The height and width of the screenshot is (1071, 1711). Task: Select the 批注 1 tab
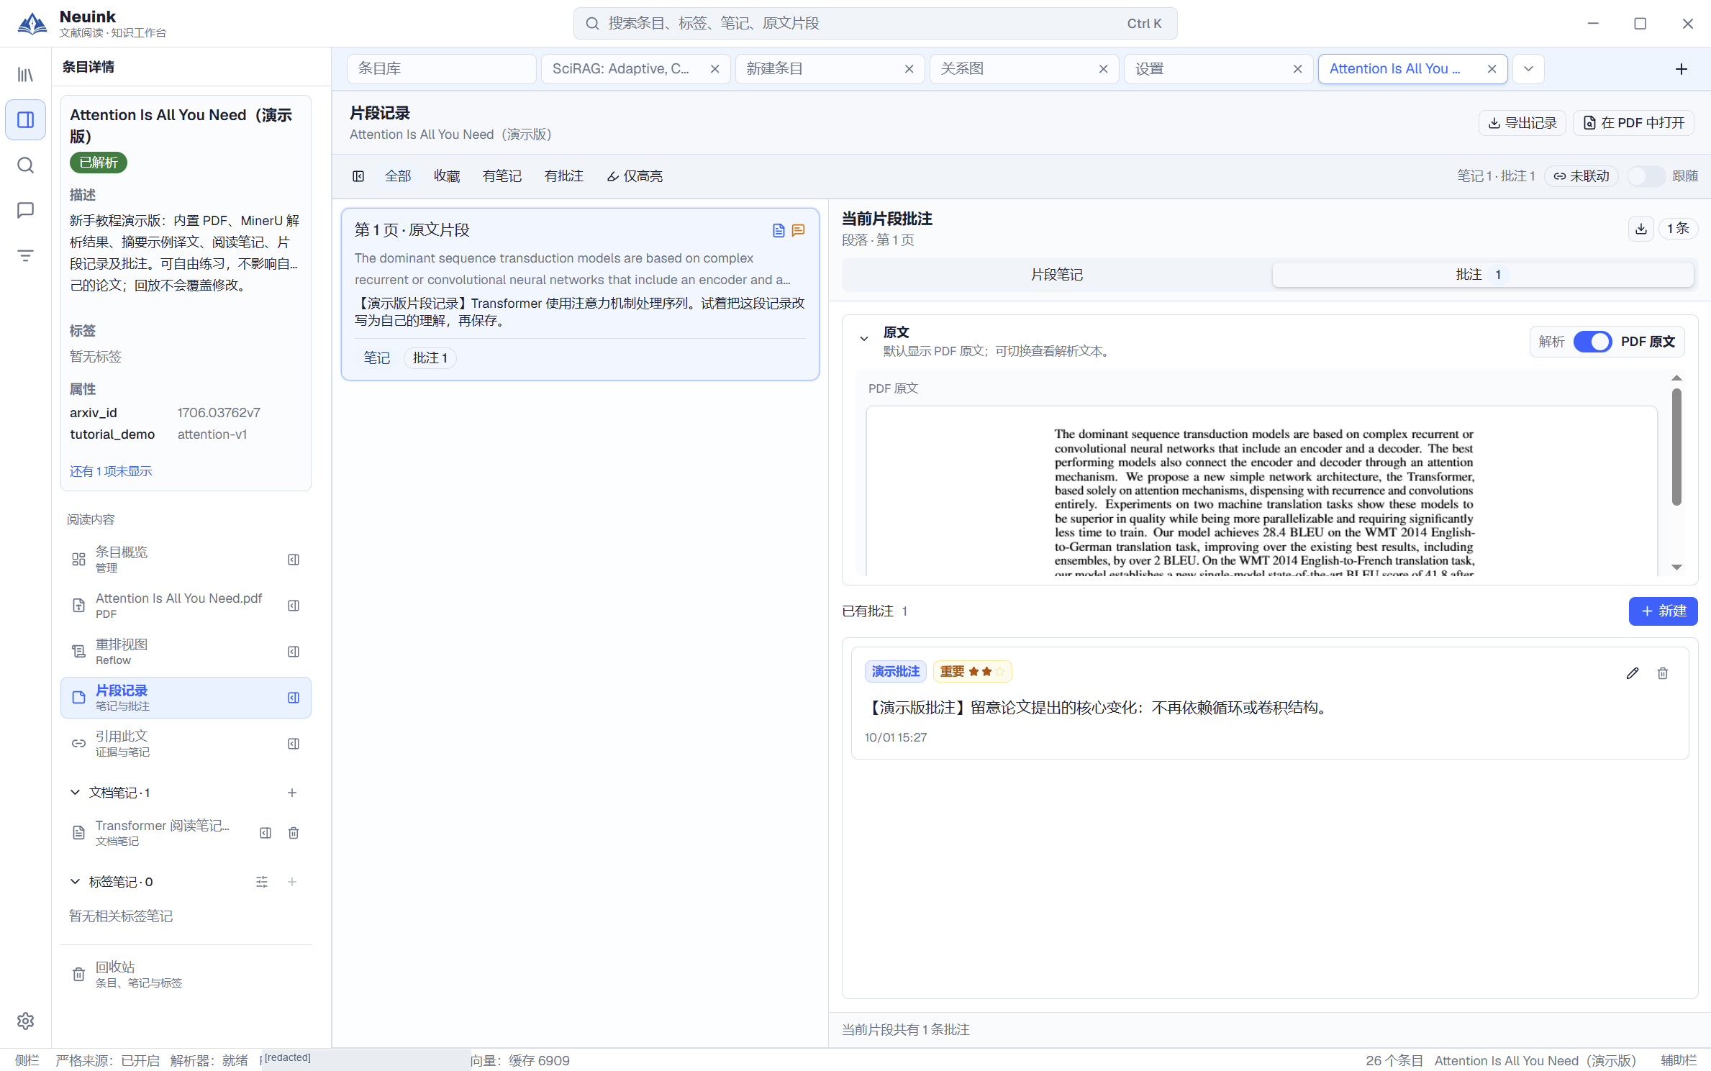point(1483,275)
